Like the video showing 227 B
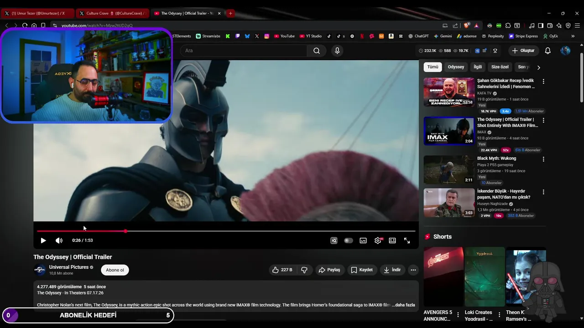 [282, 270]
